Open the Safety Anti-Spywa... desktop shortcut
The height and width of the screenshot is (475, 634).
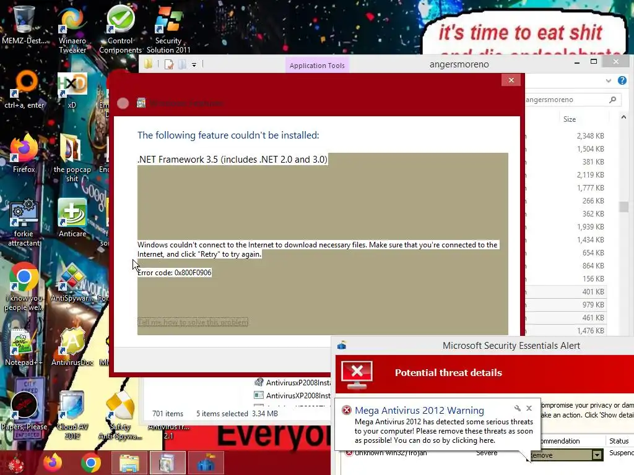[120, 415]
